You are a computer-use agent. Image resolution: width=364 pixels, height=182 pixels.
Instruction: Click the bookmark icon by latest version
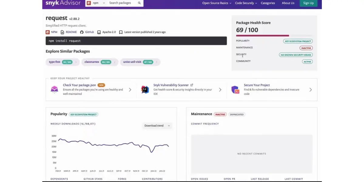(x=121, y=32)
